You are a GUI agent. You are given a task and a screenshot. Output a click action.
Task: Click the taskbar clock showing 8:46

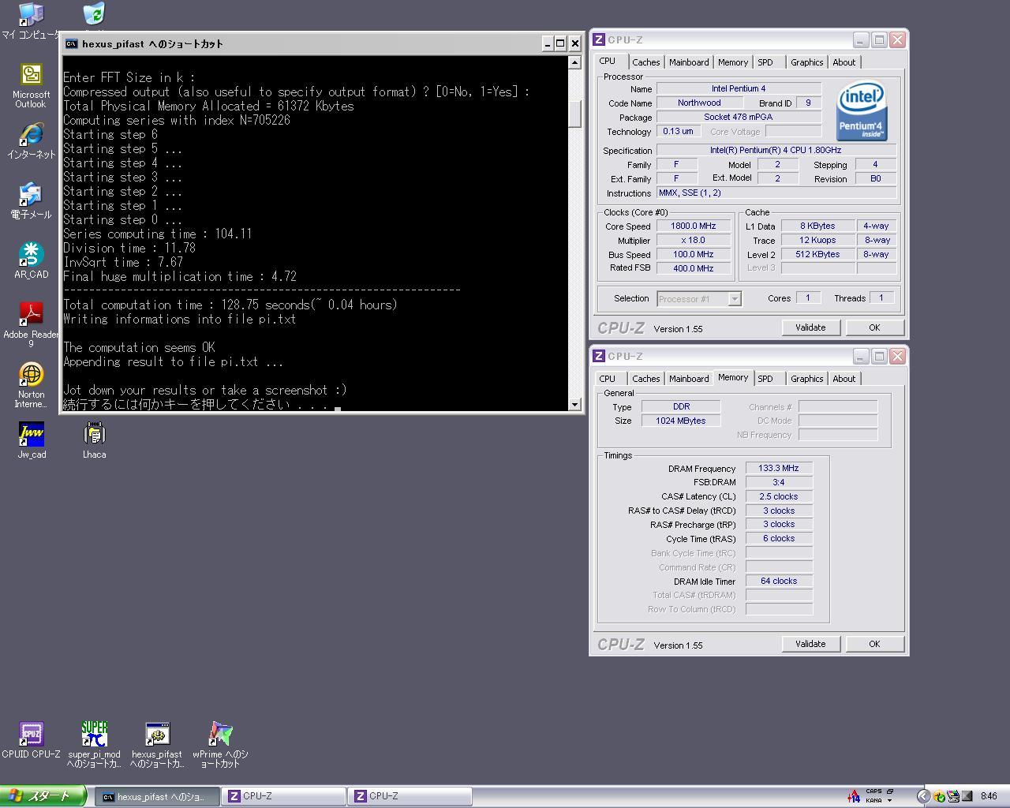point(989,796)
